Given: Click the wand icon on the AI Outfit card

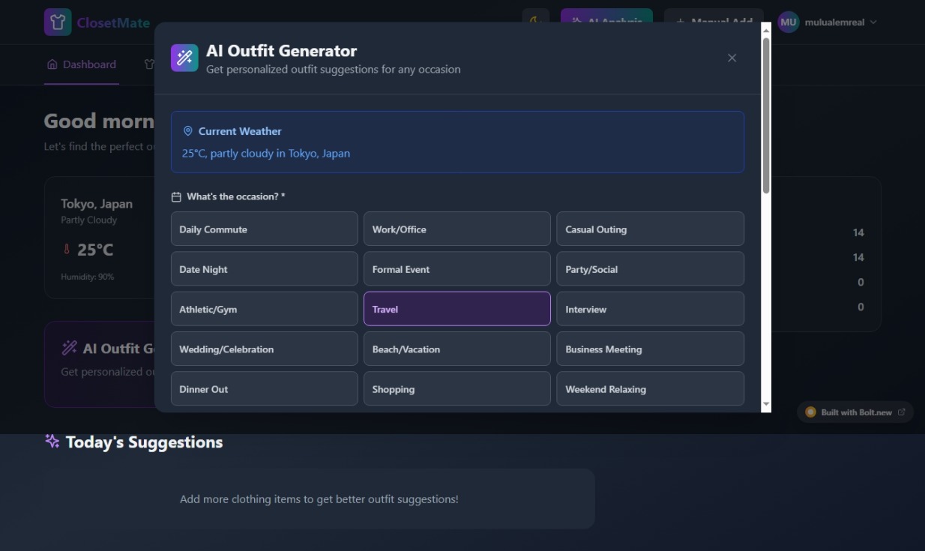Looking at the screenshot, I should (69, 348).
